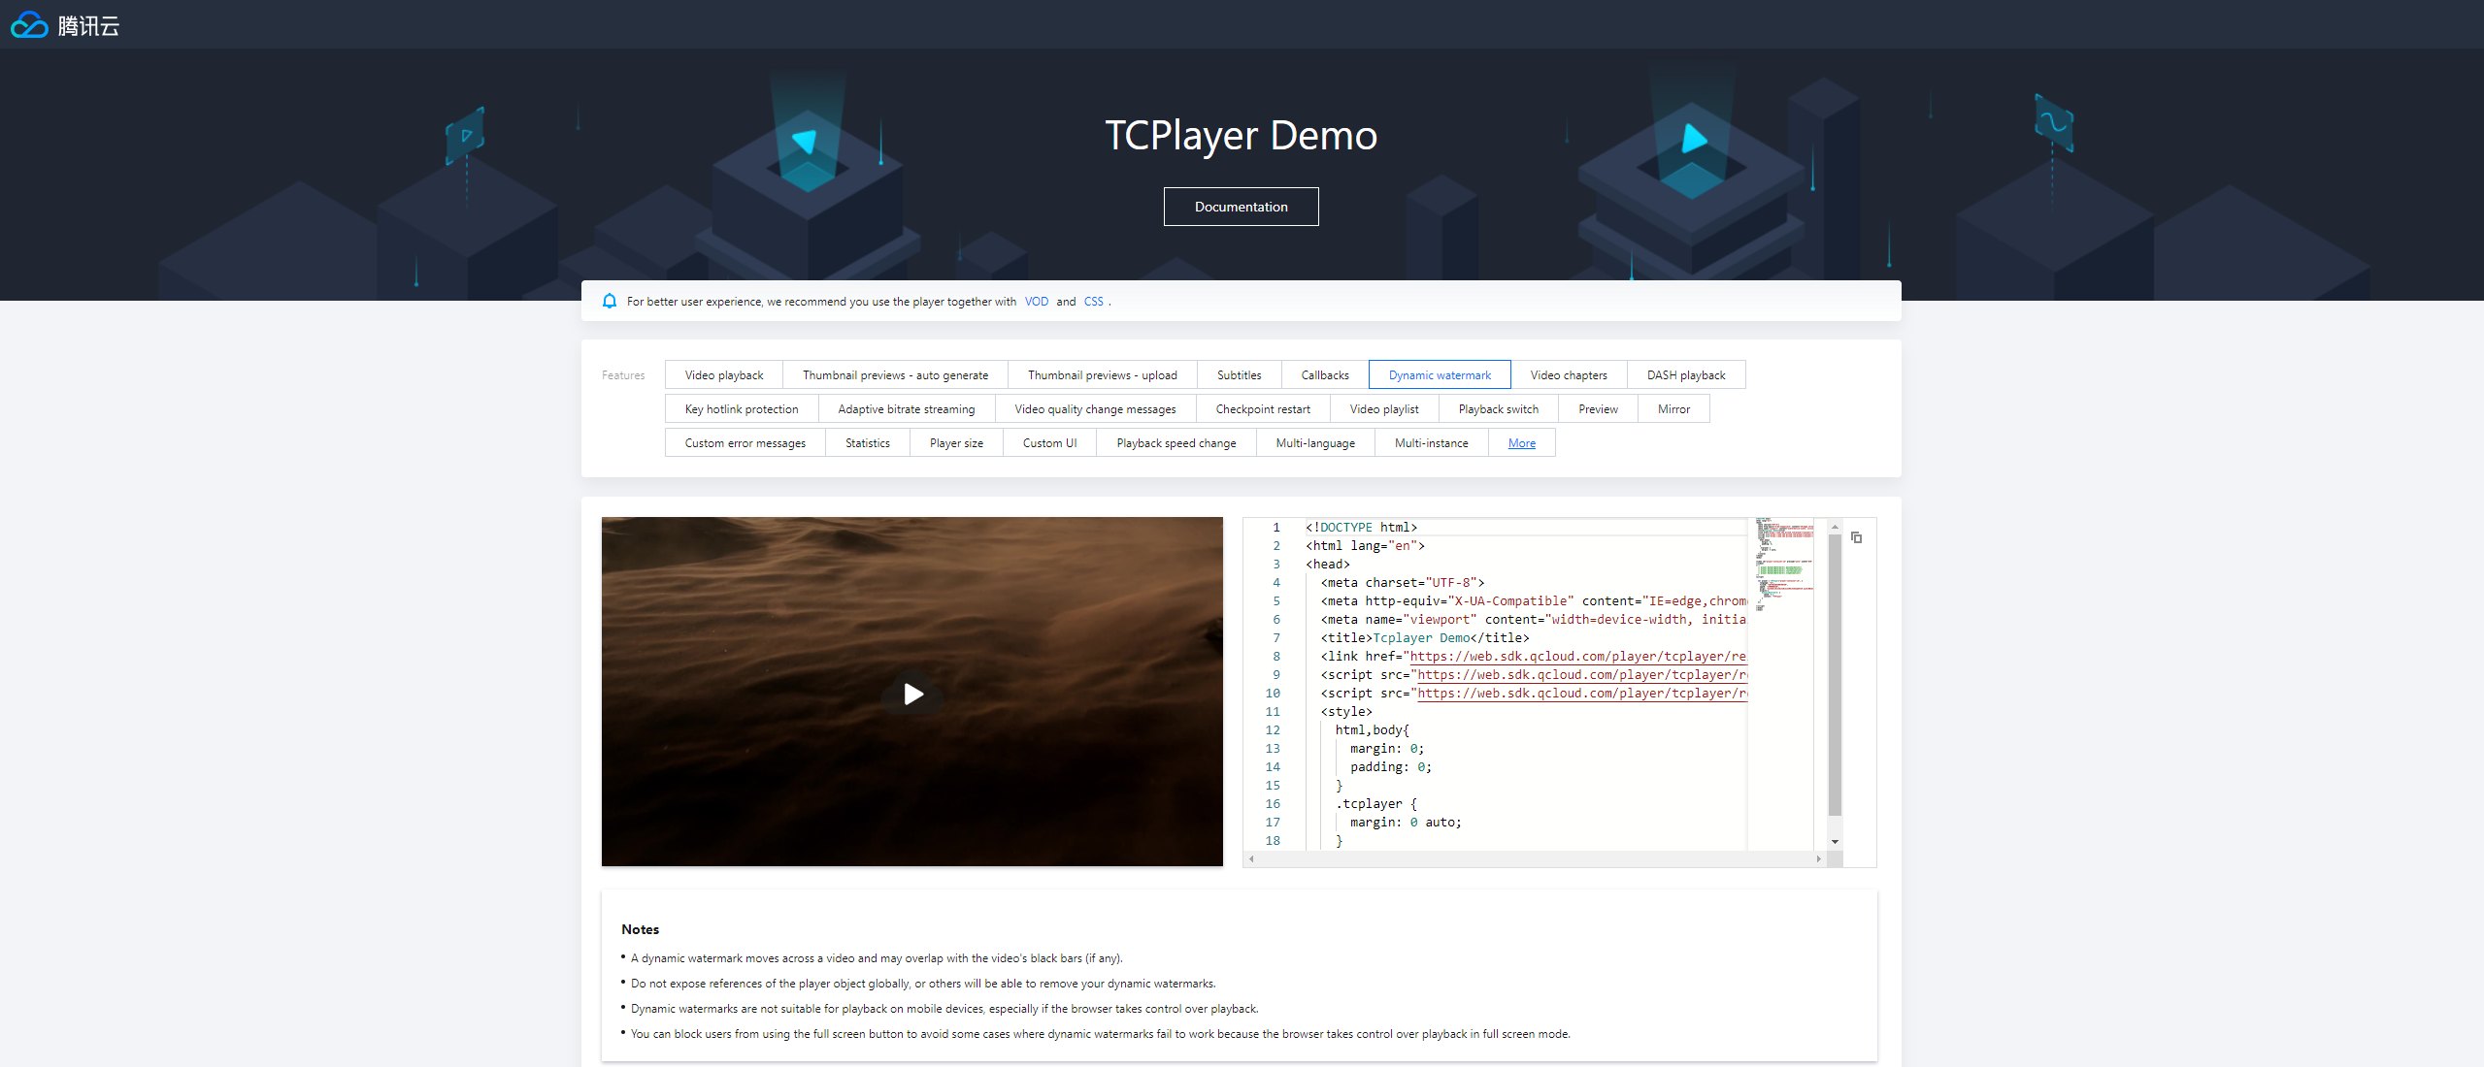Open the Playback speed change demo
Screen dimensions: 2484x1067
click(1176, 443)
